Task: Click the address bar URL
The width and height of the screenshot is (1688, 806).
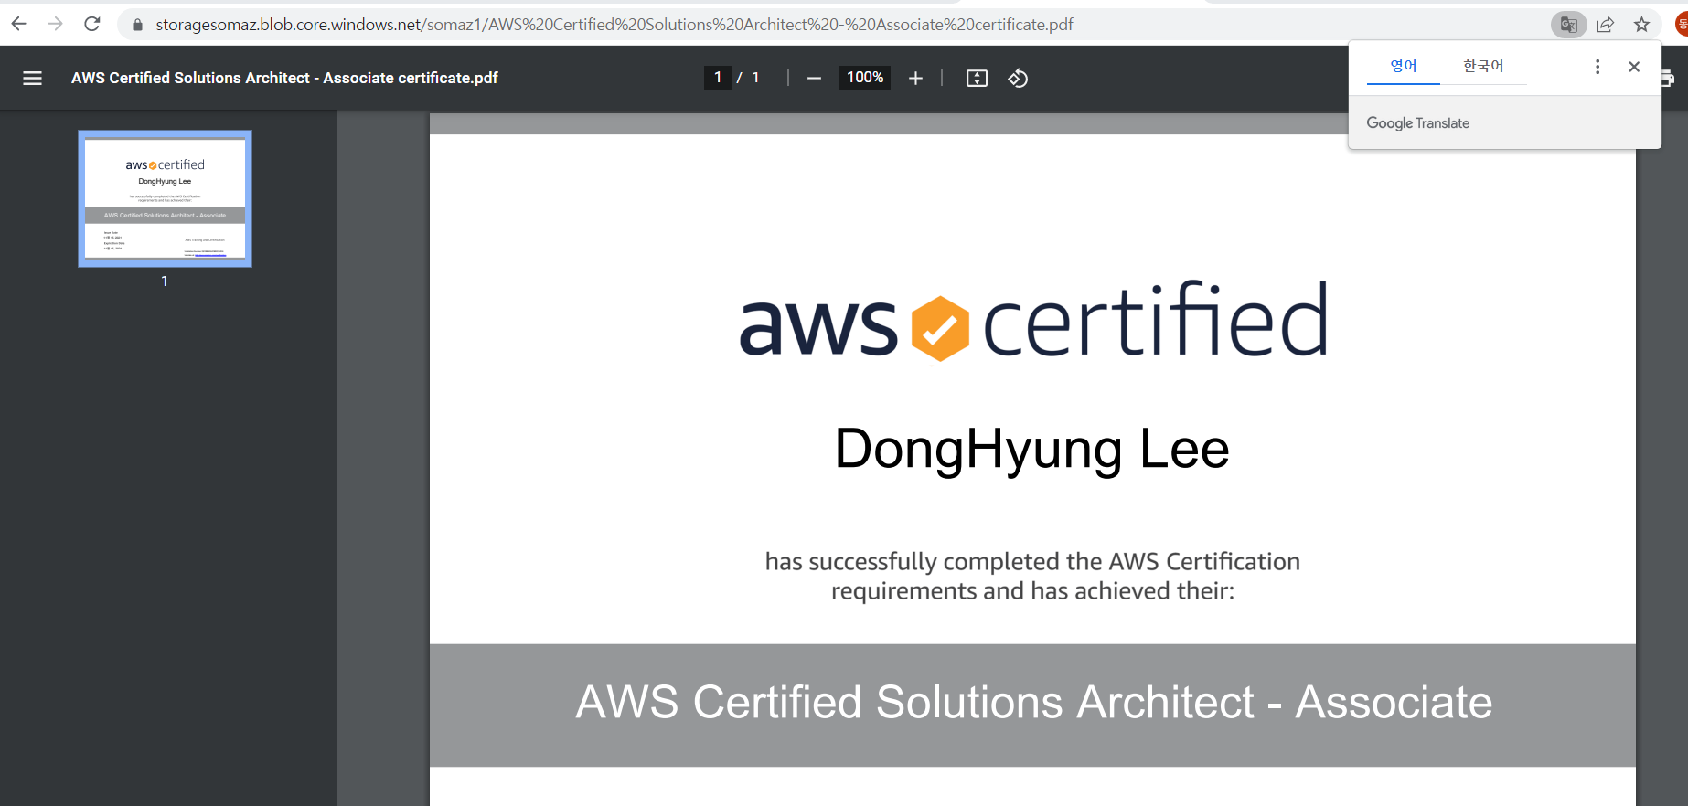Action: (614, 25)
